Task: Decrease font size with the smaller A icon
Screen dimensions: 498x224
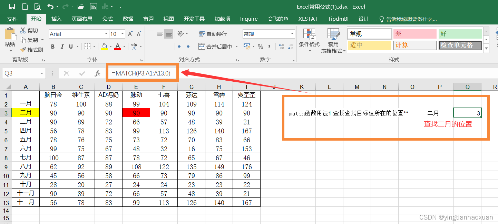Action: click(x=139, y=34)
